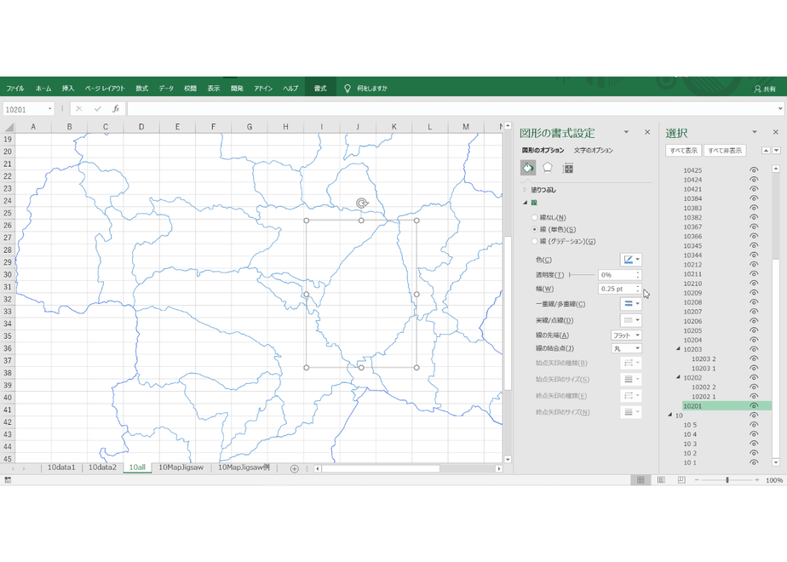The width and height of the screenshot is (787, 562).
Task: Open the Size & Properties icon
Action: [567, 168]
